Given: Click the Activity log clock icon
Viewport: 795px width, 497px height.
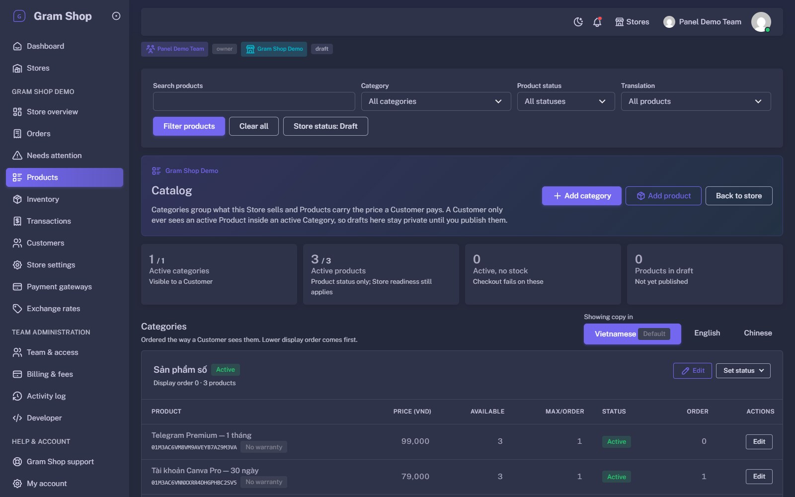Looking at the screenshot, I should [x=17, y=396].
